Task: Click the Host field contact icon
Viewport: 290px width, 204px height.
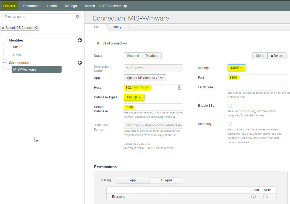Action: (179, 88)
